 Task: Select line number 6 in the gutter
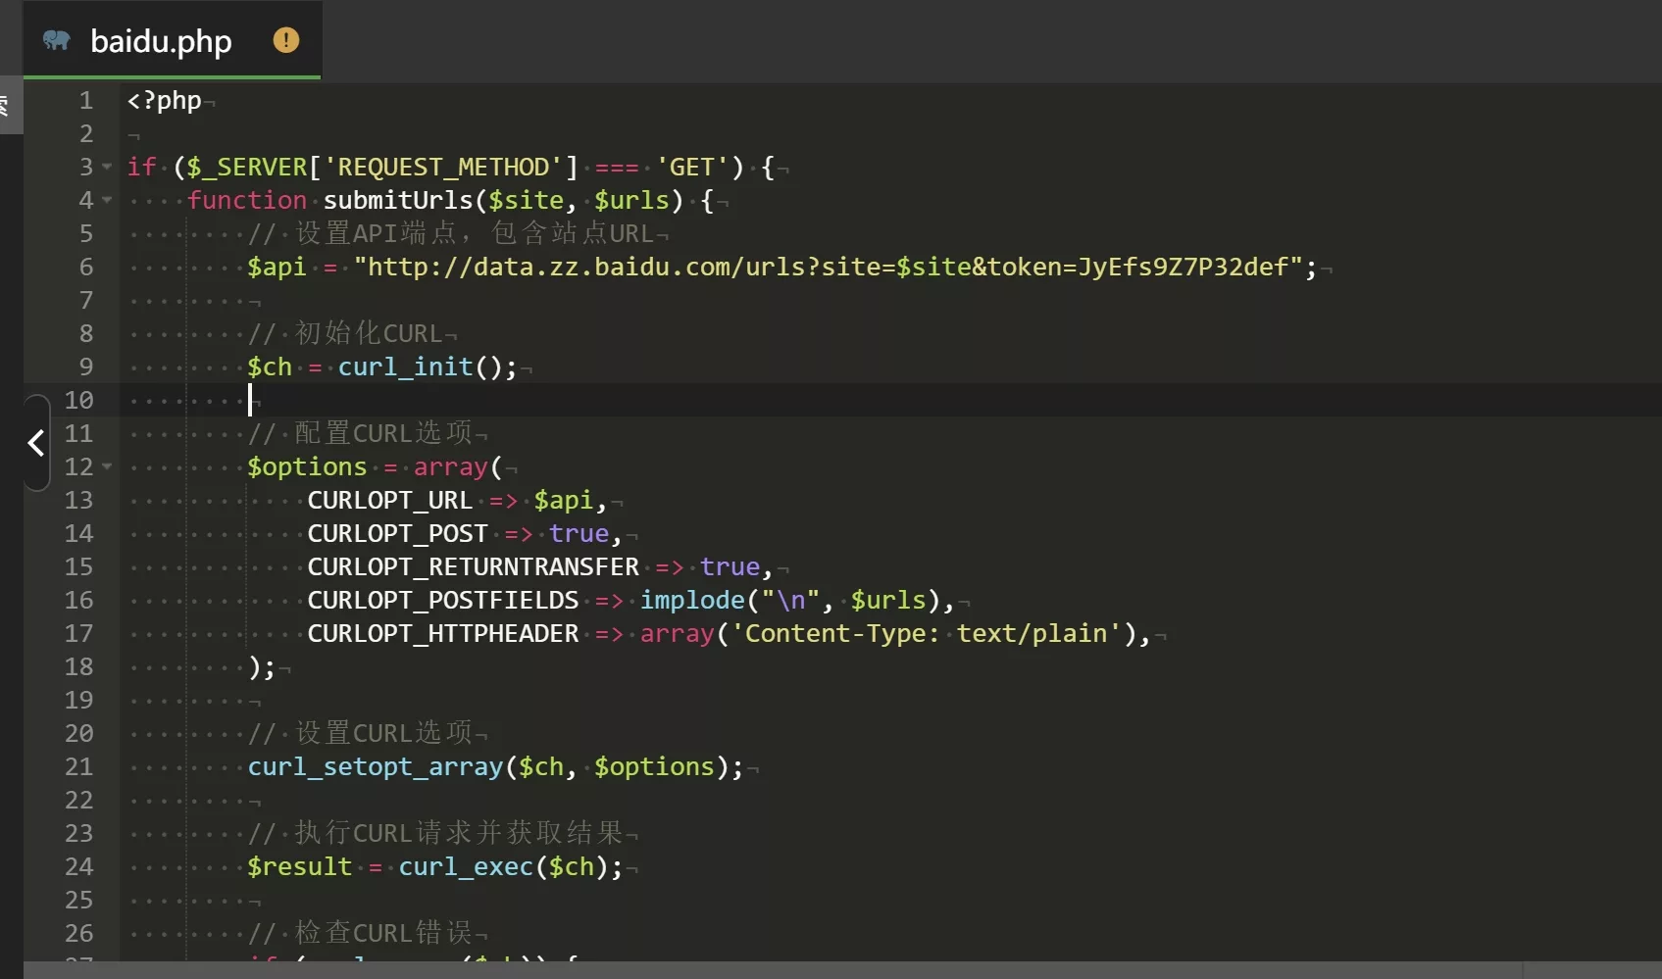(86, 268)
